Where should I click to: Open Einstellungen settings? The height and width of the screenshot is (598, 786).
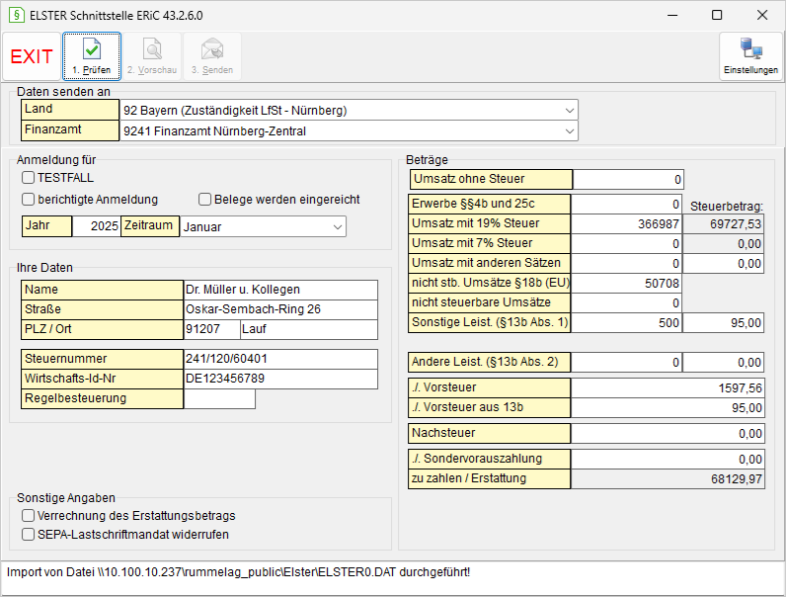pos(750,56)
